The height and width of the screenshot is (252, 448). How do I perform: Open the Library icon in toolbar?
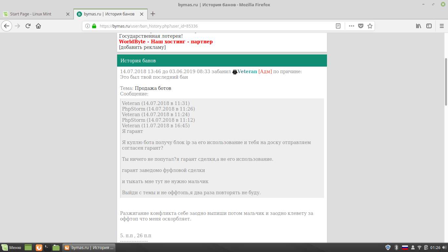(x=418, y=26)
